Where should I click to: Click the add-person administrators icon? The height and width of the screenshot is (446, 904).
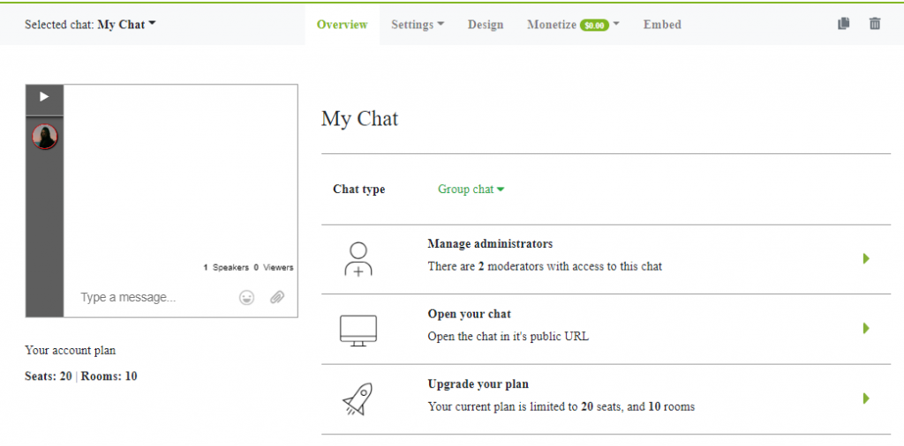[358, 259]
